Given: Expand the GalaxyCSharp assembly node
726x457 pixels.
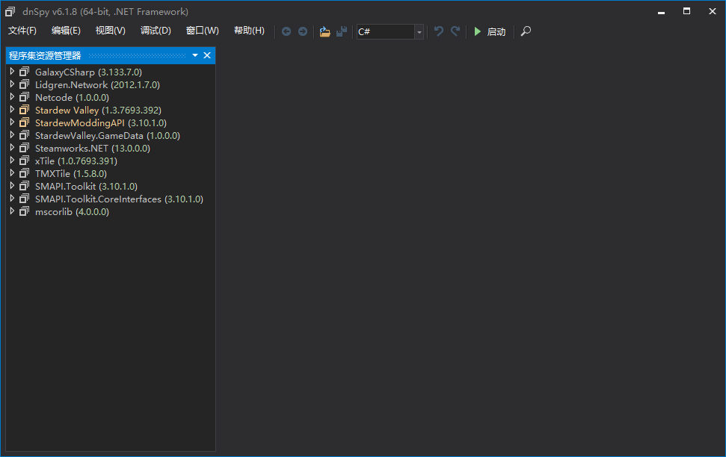Looking at the screenshot, I should tap(12, 72).
